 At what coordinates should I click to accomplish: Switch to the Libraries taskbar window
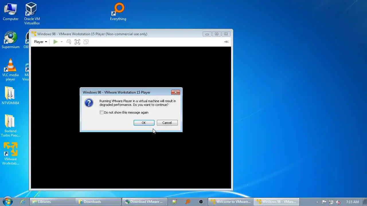pyautogui.click(x=53, y=202)
